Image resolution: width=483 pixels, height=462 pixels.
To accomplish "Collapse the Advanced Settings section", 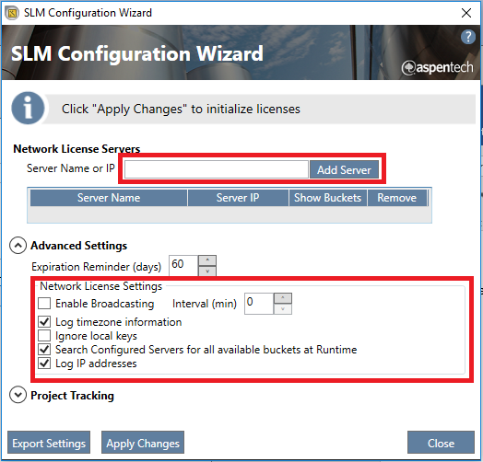I will [x=18, y=246].
